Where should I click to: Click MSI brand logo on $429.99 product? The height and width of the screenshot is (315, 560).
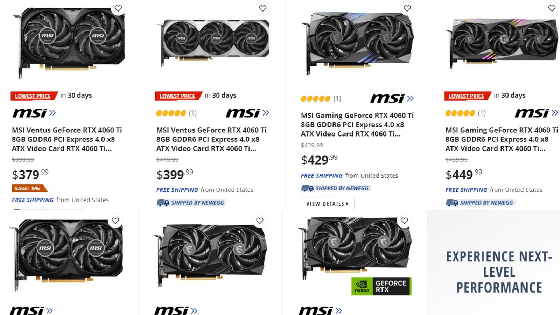pos(392,98)
